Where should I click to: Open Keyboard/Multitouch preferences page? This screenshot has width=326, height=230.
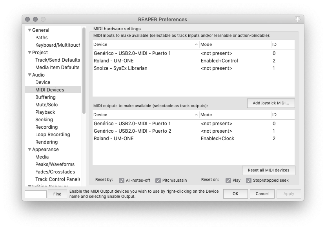click(58, 45)
